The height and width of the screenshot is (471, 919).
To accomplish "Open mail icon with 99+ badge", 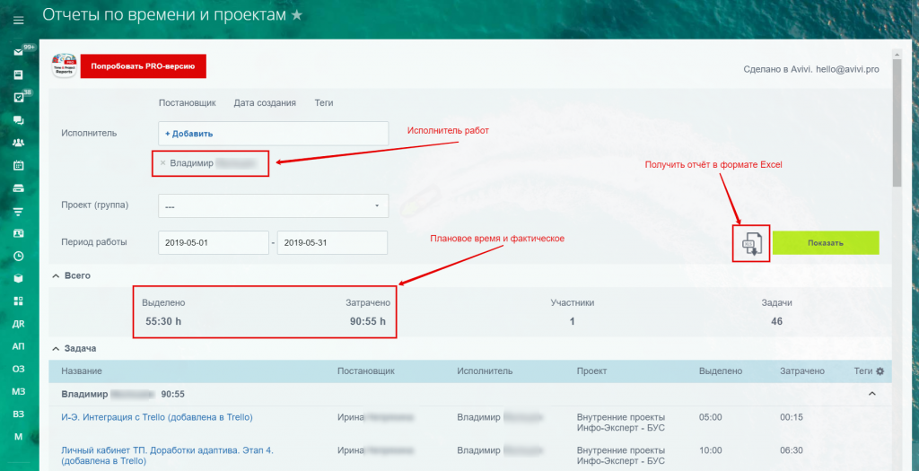I will point(19,52).
